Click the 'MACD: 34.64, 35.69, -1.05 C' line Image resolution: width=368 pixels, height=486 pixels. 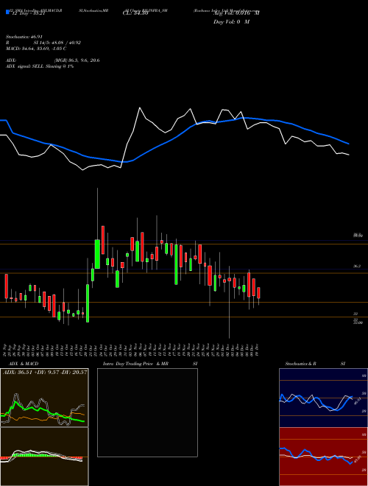pyautogui.click(x=36, y=49)
